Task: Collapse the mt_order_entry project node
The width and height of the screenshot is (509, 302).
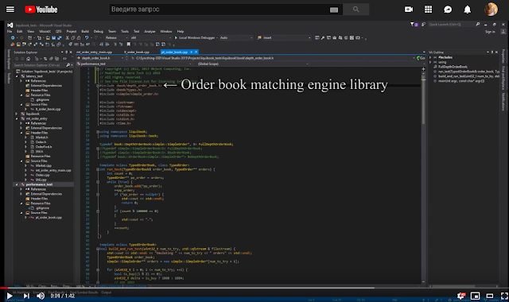Action: [x=17, y=118]
